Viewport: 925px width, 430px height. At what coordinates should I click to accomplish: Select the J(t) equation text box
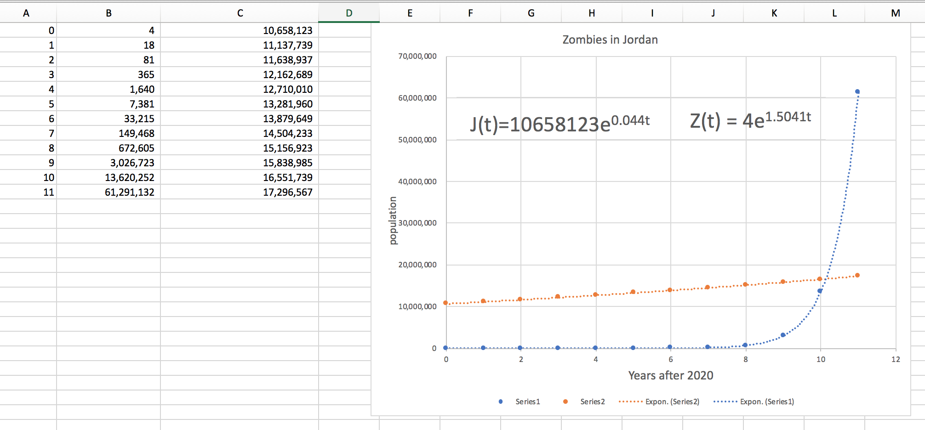click(560, 123)
